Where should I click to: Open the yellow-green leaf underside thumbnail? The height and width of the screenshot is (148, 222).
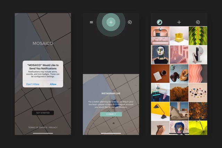tap(198, 128)
